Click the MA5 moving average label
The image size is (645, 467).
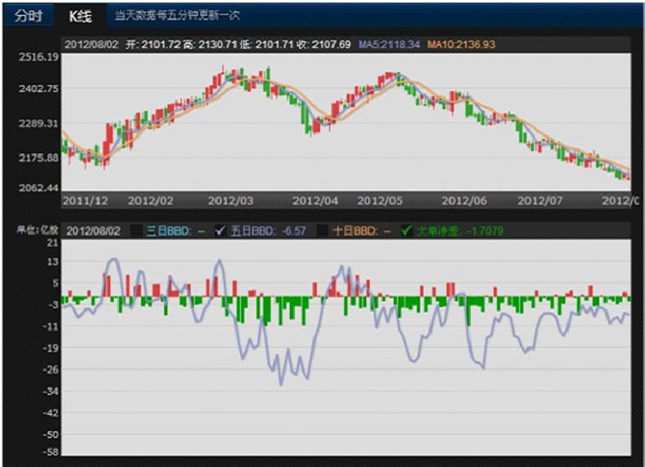pyautogui.click(x=389, y=44)
